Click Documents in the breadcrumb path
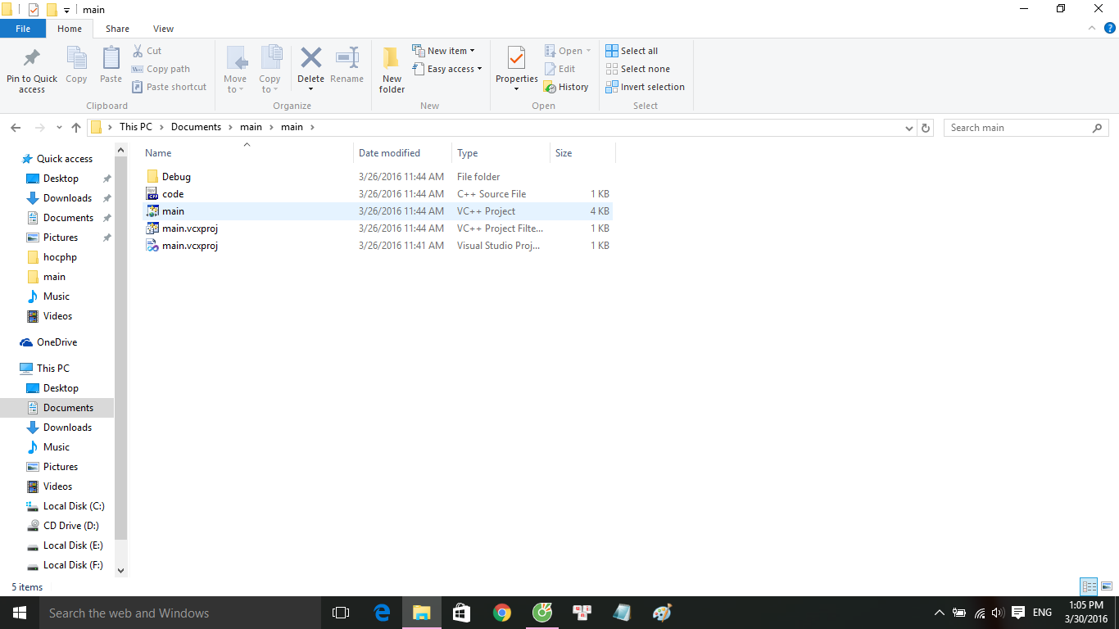Viewport: 1119px width, 629px height. click(x=196, y=127)
